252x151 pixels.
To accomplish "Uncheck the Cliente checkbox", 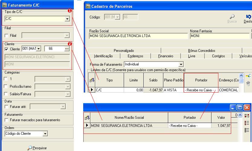I will [x=7, y=49].
